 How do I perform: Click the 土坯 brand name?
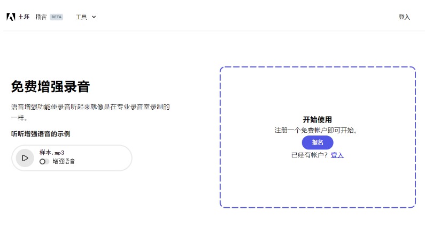tap(24, 17)
